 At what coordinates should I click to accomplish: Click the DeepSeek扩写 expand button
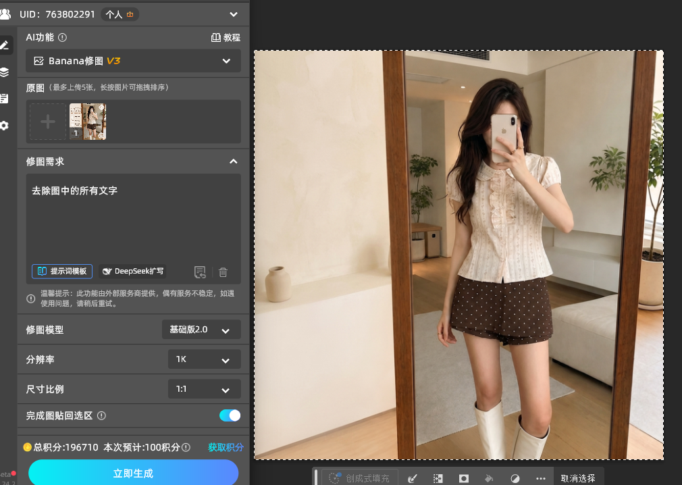(x=132, y=271)
